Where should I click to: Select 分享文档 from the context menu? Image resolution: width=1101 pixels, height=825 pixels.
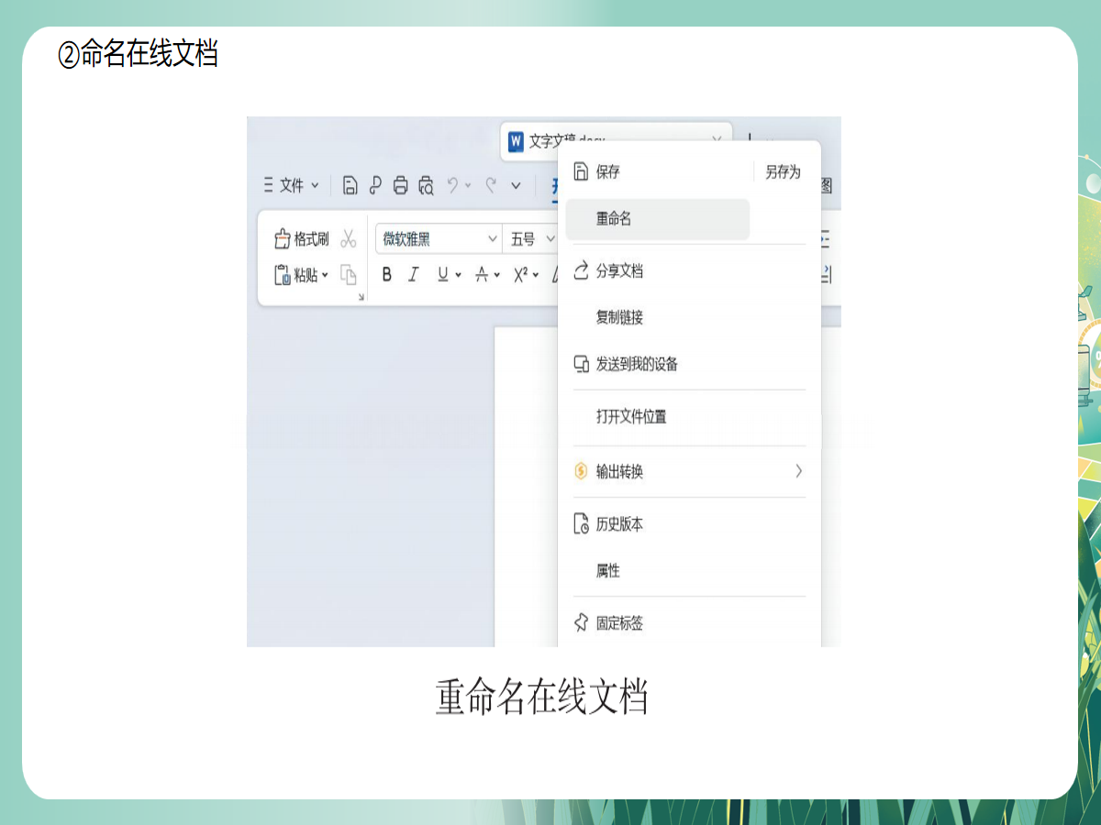[x=619, y=271]
